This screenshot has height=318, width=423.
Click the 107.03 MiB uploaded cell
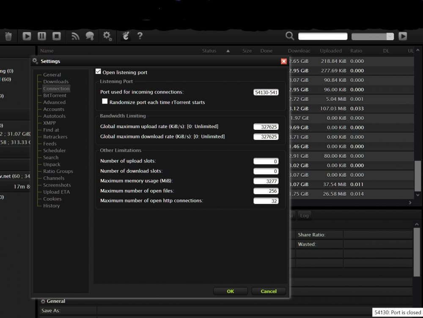pos(333,108)
